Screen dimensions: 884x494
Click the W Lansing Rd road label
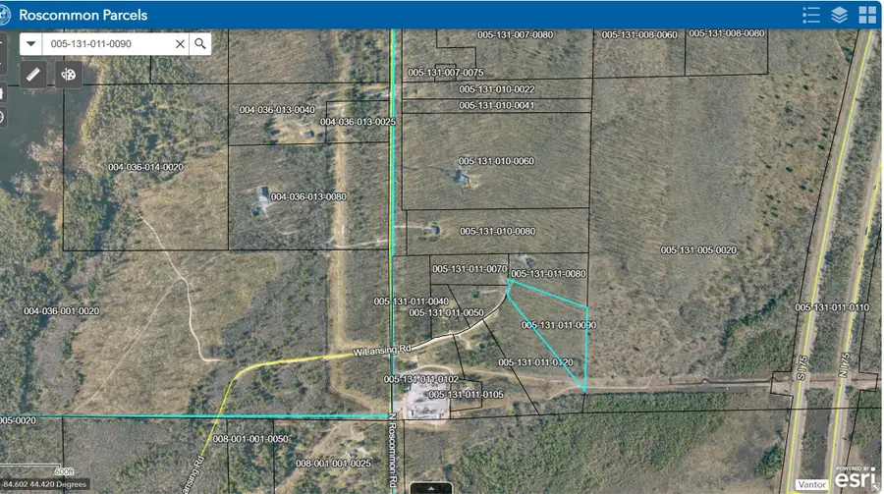point(382,351)
